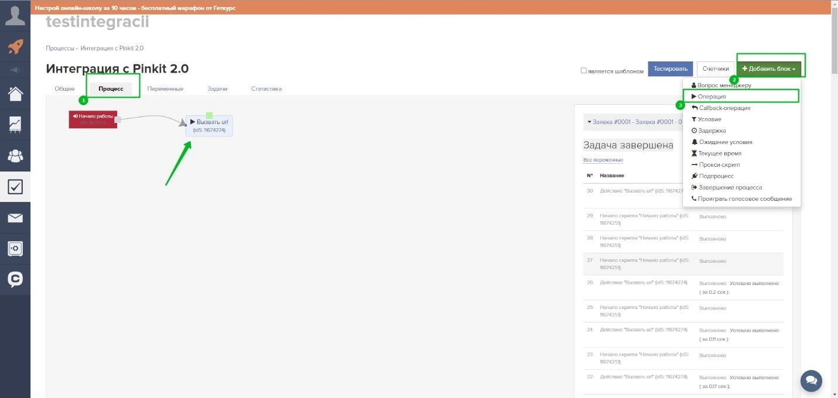Open the 'Статистика' tab
Image resolution: width=838 pixels, height=398 pixels.
pos(266,89)
